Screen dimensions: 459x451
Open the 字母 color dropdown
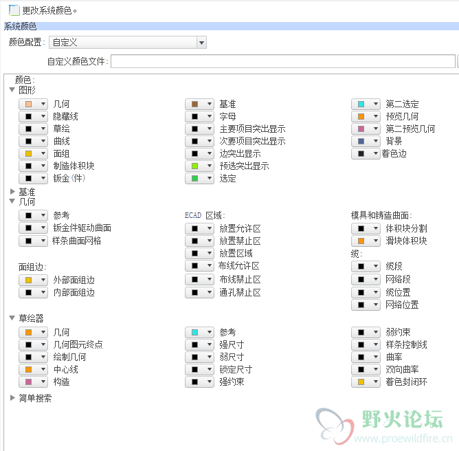200,117
